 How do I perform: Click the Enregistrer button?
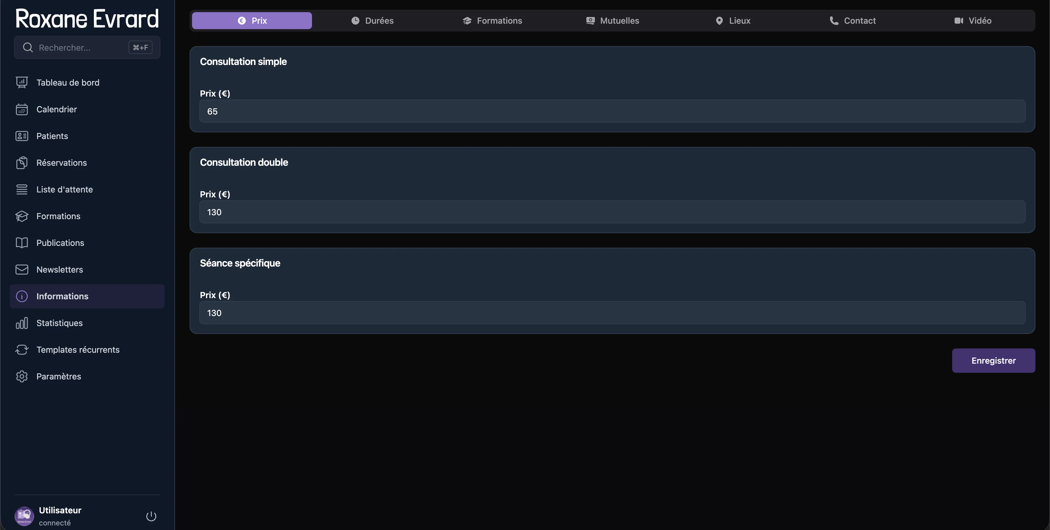pos(993,360)
